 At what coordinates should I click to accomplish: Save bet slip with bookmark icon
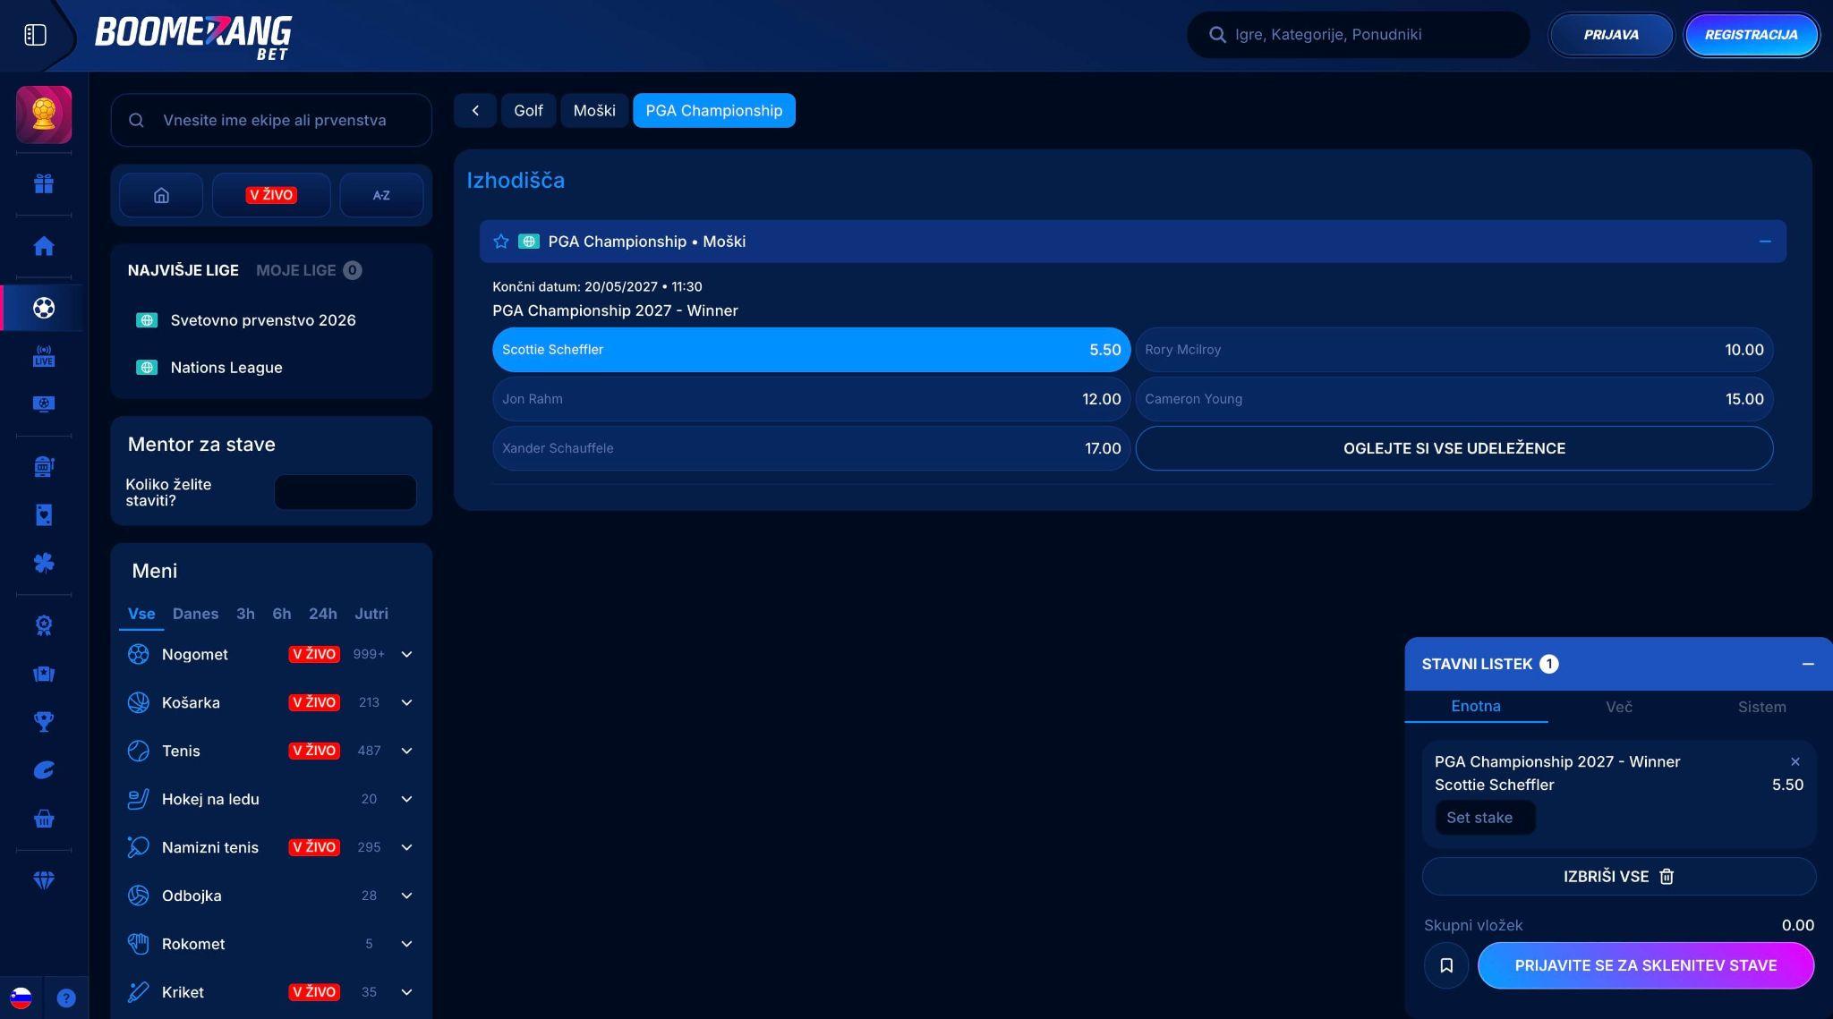pyautogui.click(x=1446, y=965)
